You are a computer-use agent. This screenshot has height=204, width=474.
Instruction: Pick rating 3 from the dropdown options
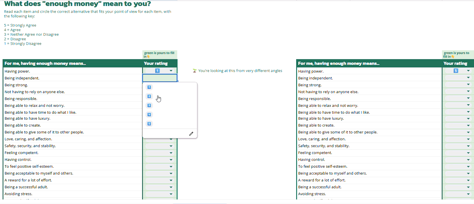[149, 105]
